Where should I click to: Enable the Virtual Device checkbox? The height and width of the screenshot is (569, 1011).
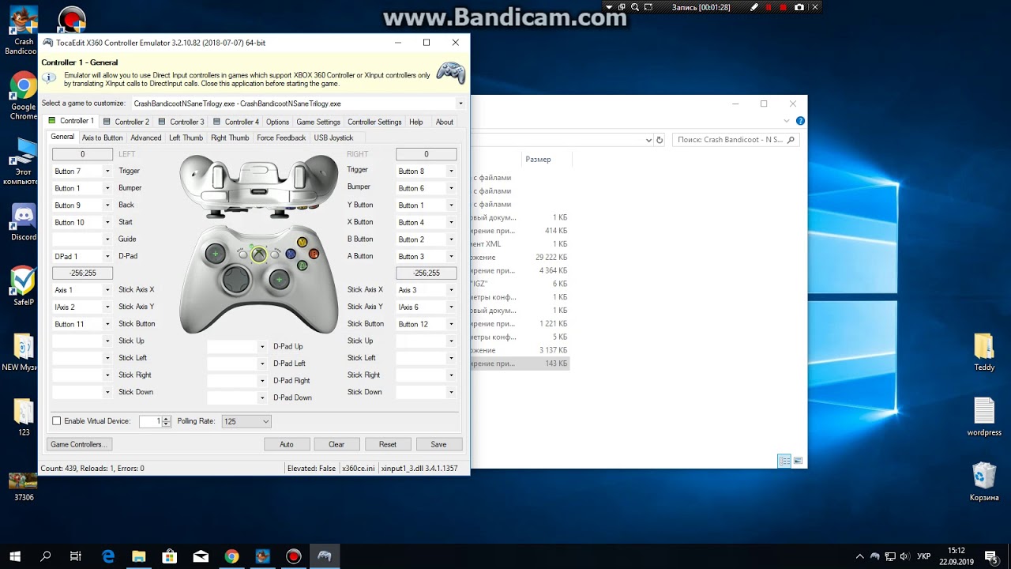point(57,421)
